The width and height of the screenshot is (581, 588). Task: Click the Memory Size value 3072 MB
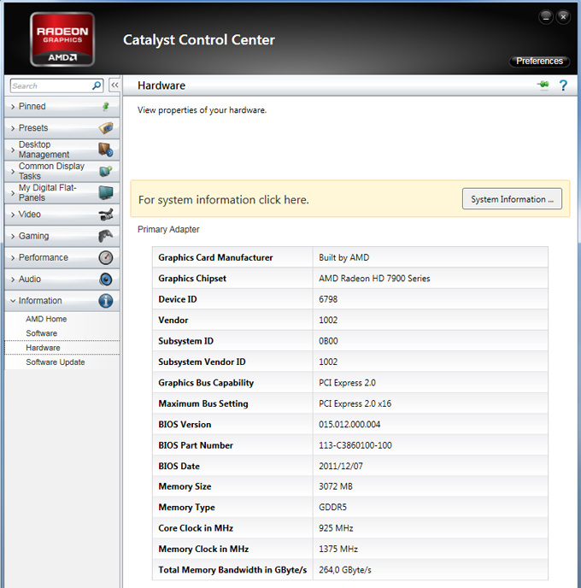[x=336, y=486]
